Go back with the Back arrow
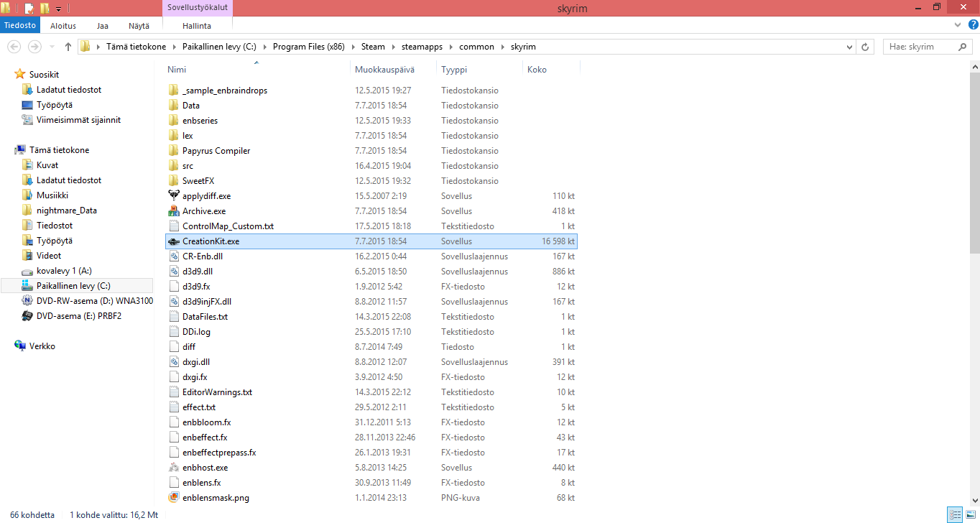Image resolution: width=980 pixels, height=523 pixels. click(x=14, y=47)
